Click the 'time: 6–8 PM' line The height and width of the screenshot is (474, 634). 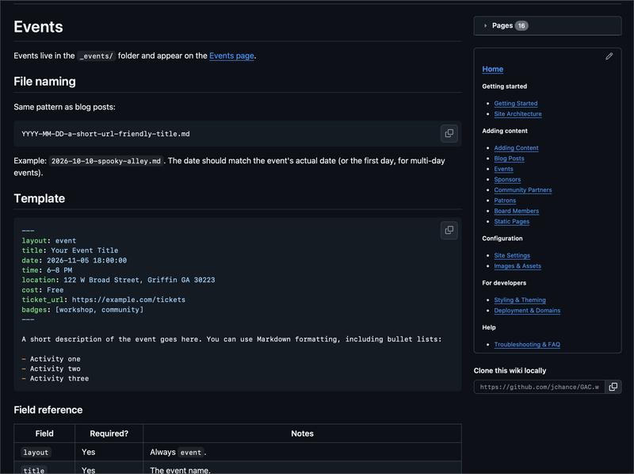coord(47,270)
